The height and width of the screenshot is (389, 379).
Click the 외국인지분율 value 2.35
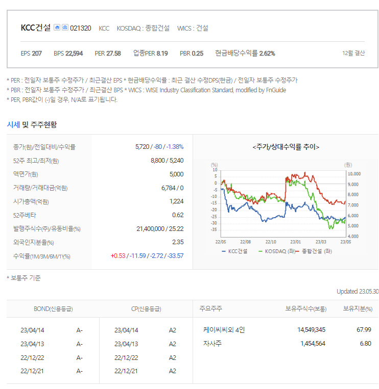178,242
